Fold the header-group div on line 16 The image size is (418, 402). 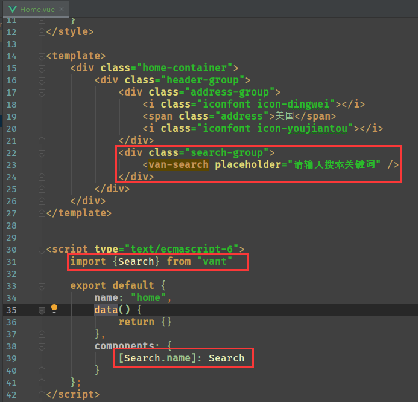point(42,80)
